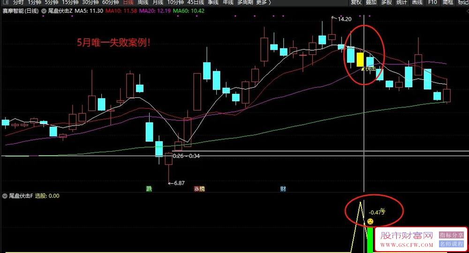This screenshot has width=469, height=253.
Task: Open the 统计 statistics button
Action: click(401, 2)
